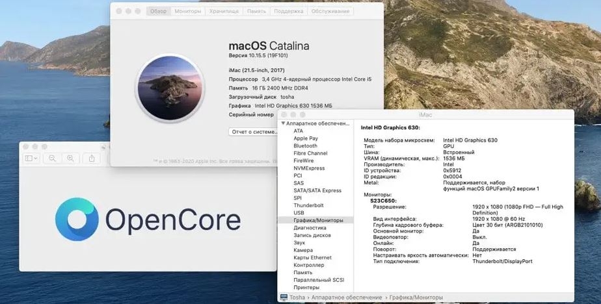Close the Preview window with OpenCore
The image size is (601, 304).
25,147
